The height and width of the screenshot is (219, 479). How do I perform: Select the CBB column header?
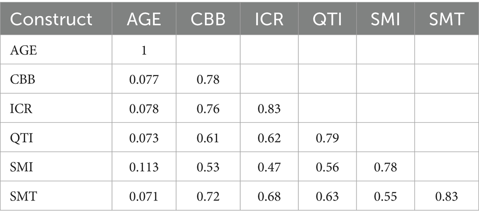[208, 19]
